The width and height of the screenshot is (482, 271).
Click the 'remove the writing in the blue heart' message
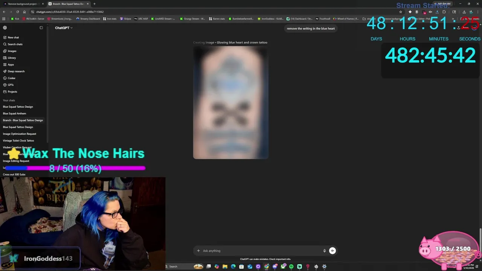click(311, 29)
